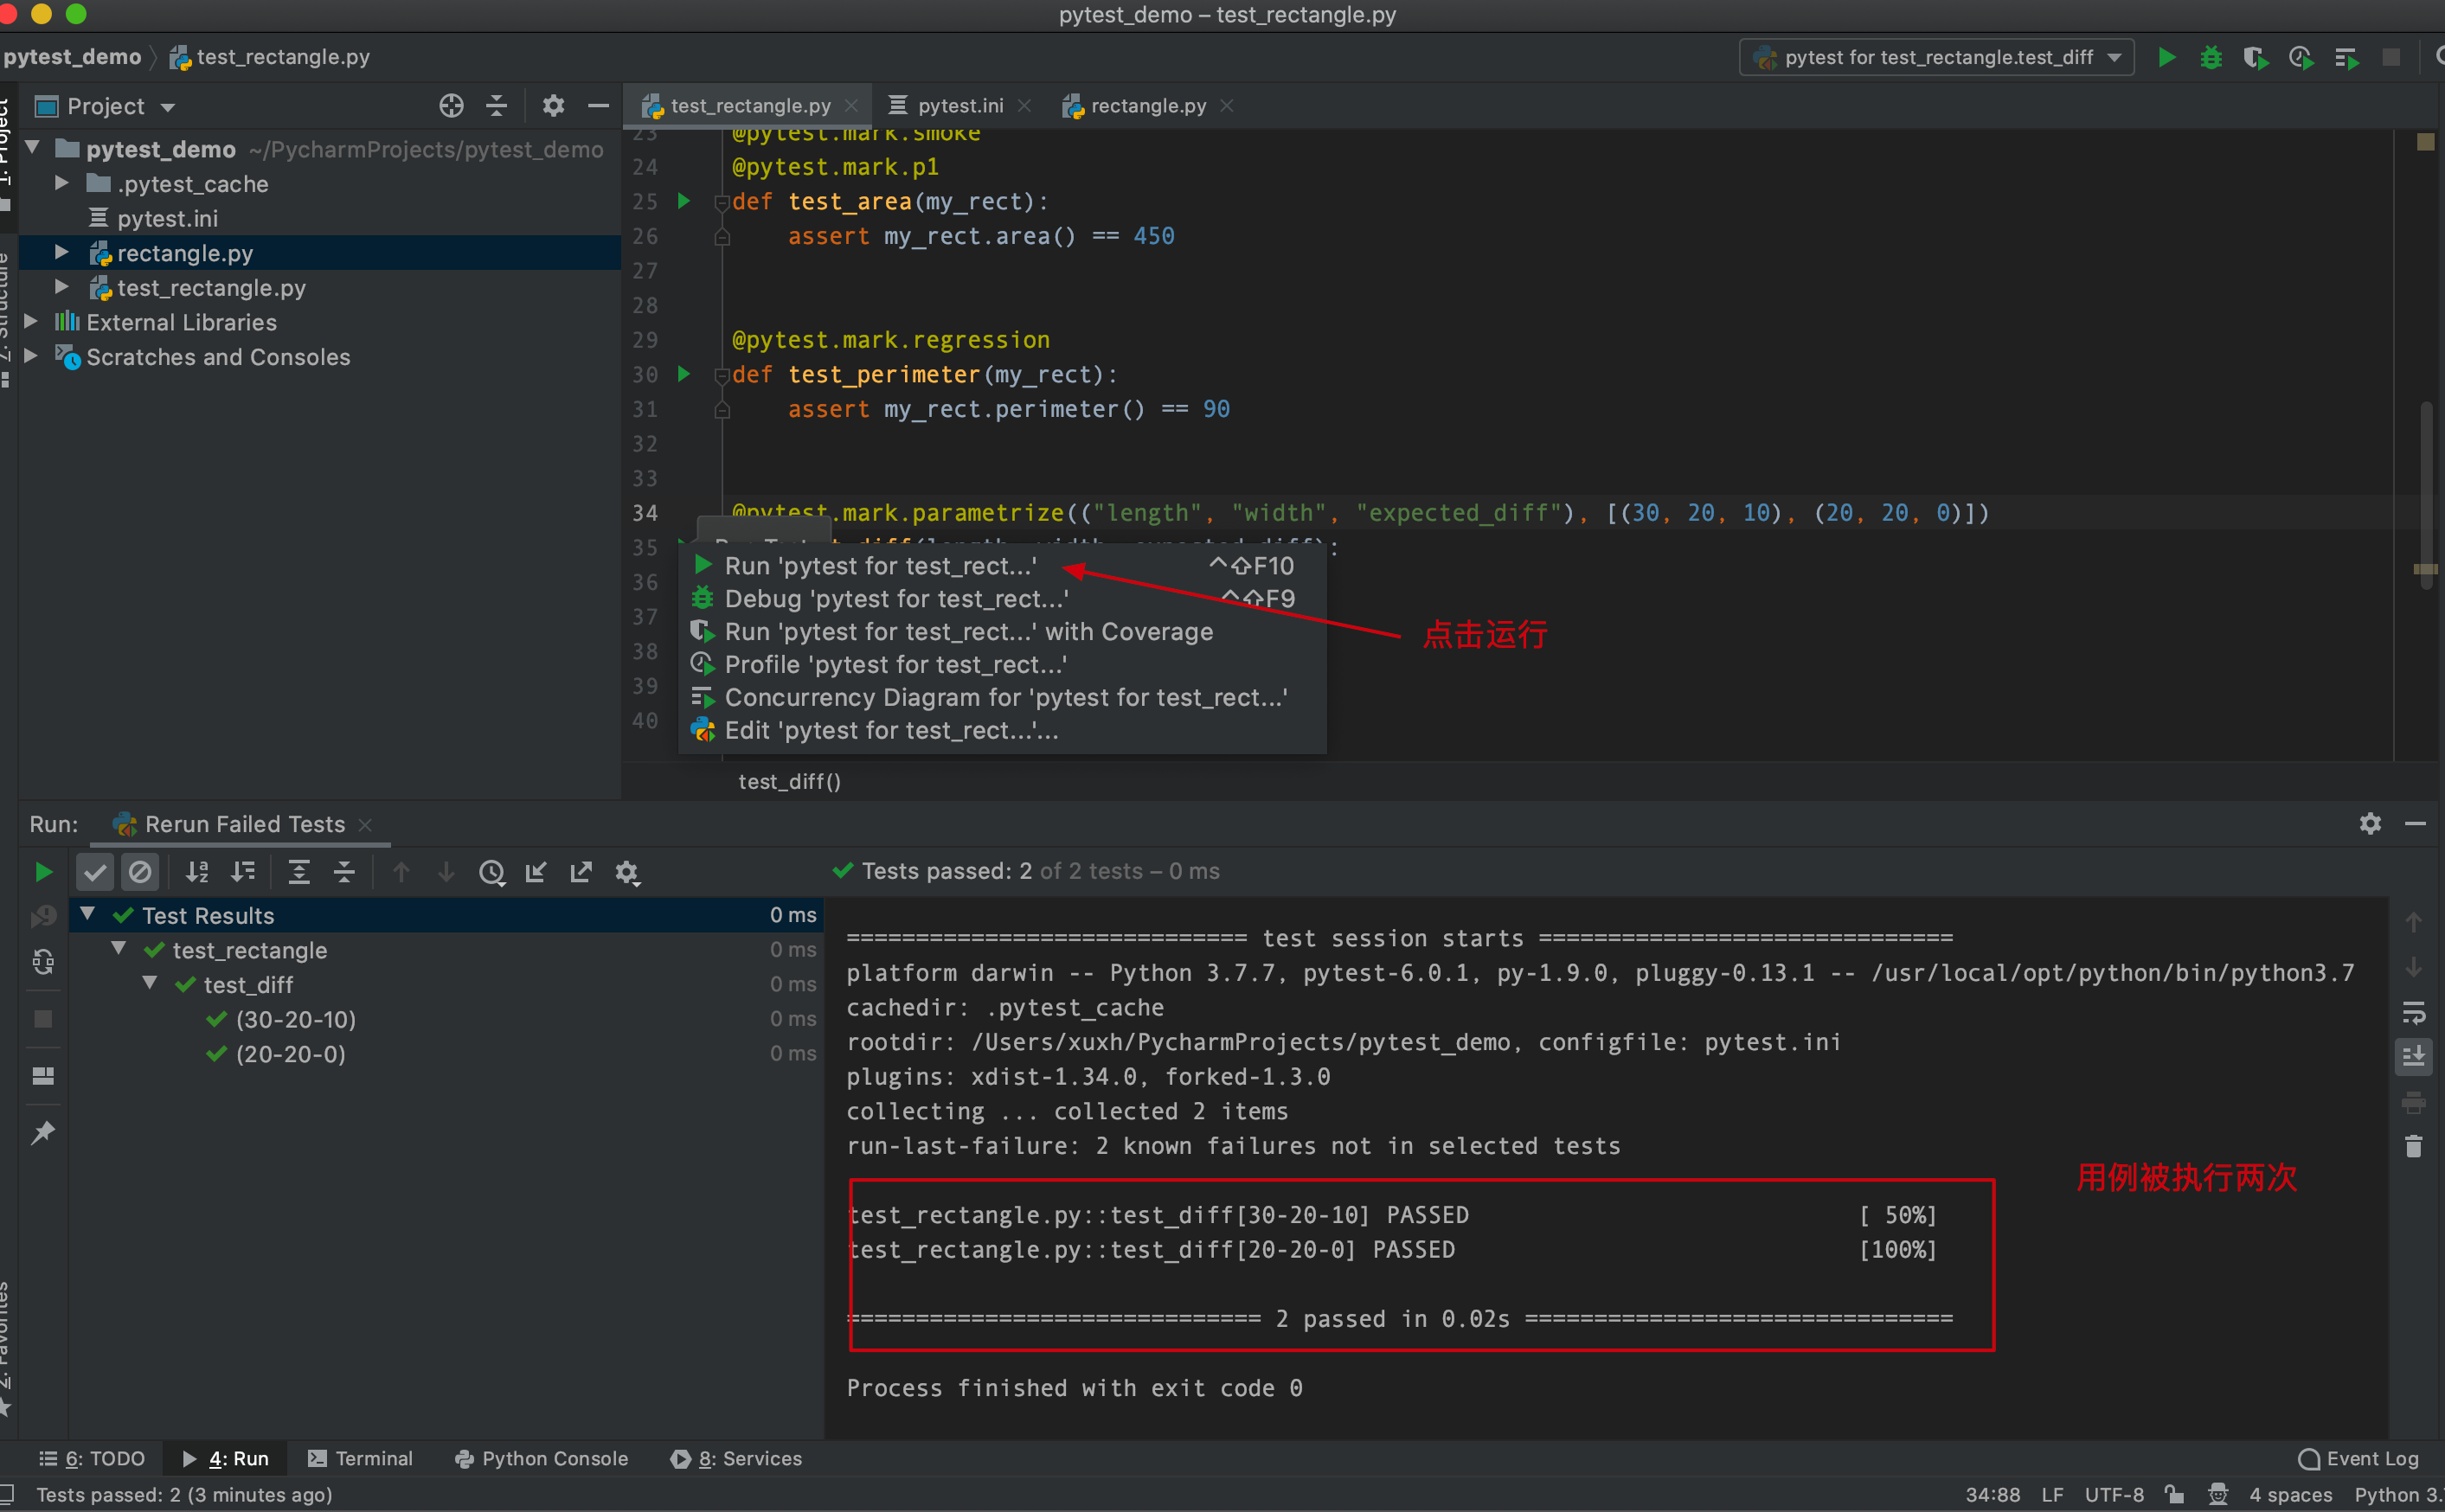Select Concurrency Diagram menu item
2445x1512 pixels.
(x=1002, y=698)
